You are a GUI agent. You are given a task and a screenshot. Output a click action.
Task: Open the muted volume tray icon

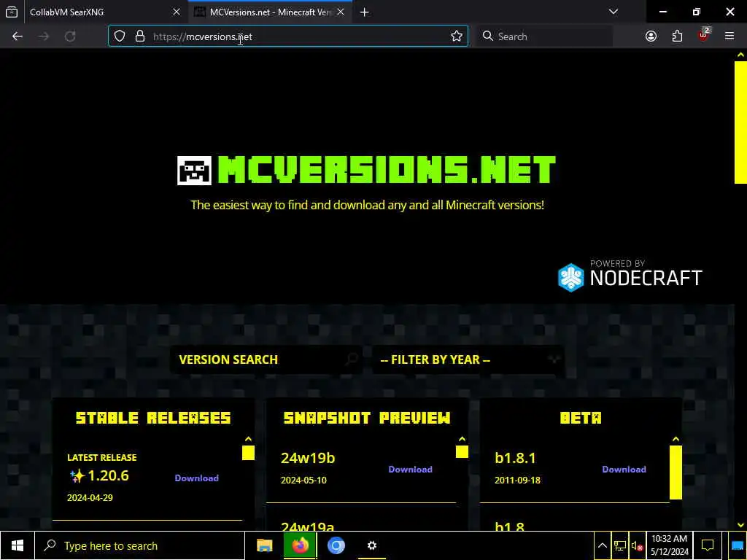(637, 545)
